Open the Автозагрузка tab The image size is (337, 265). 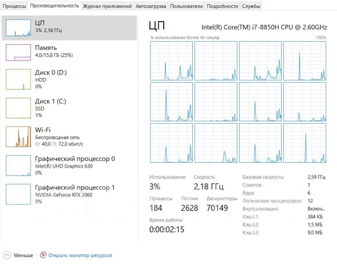click(x=151, y=6)
